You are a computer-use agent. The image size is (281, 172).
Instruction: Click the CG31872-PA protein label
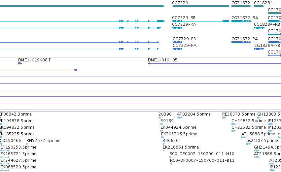[245, 39]
